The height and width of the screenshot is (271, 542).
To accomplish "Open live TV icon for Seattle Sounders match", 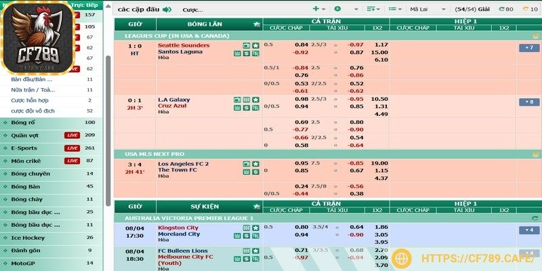I will [247, 45].
